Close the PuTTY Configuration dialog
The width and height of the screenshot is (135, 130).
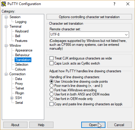pos(128,4)
